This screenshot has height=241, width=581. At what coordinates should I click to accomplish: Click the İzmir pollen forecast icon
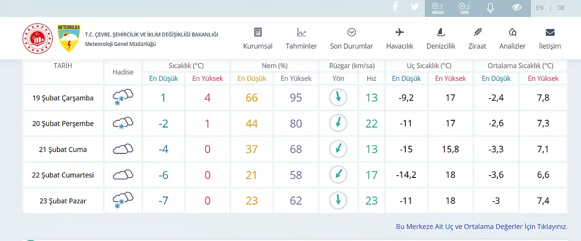[464, 8]
